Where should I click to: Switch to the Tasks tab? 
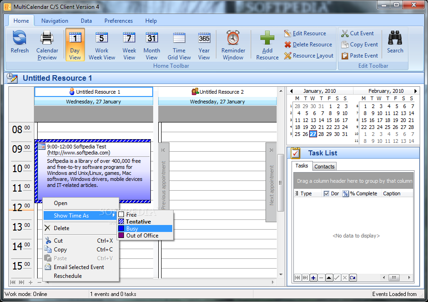302,166
